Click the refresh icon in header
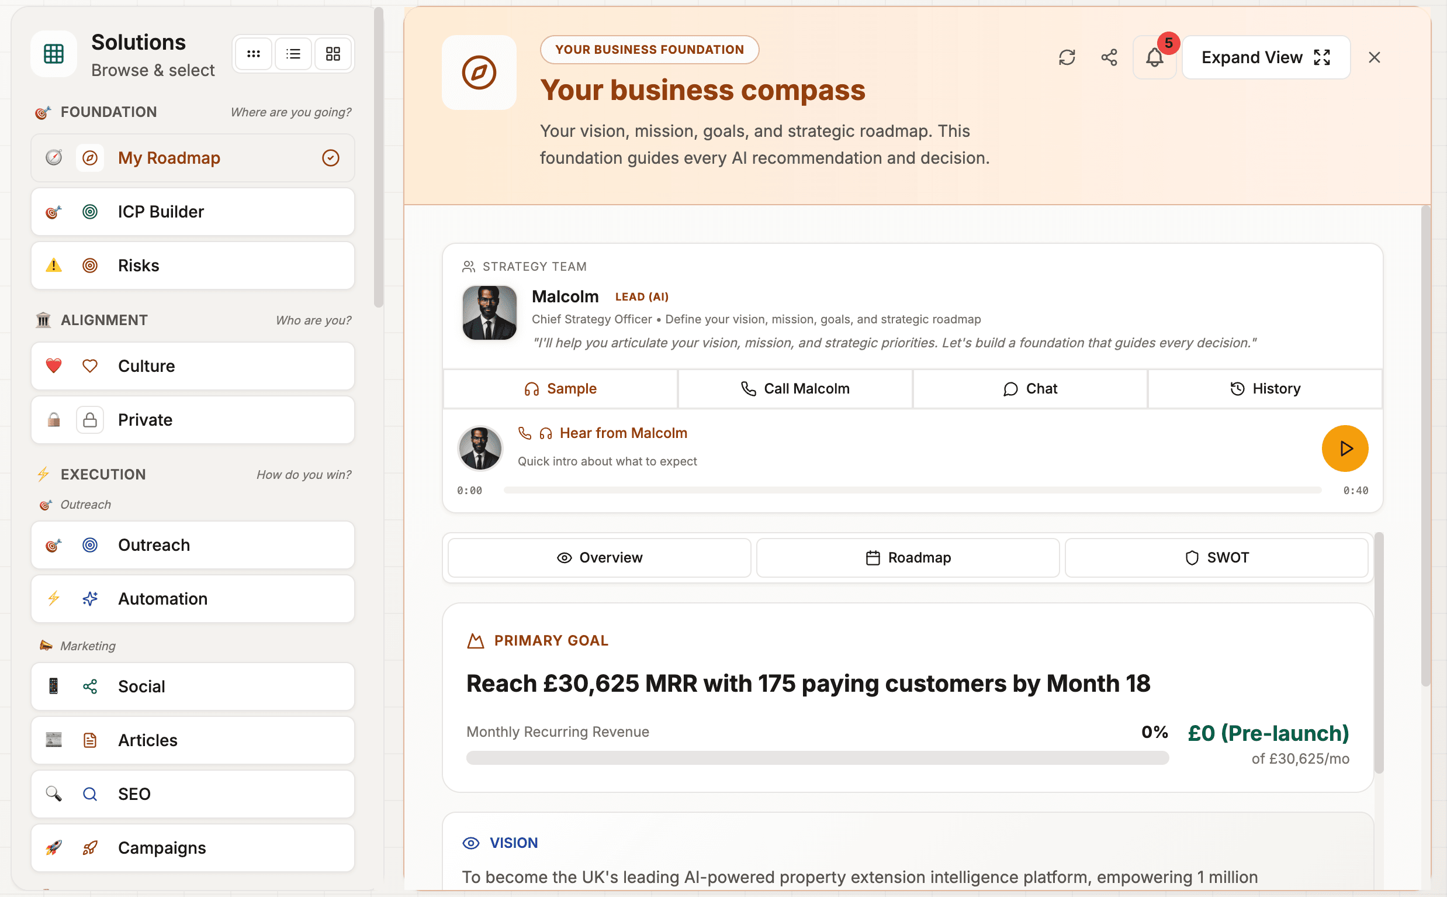This screenshot has width=1447, height=897. pos(1067,57)
